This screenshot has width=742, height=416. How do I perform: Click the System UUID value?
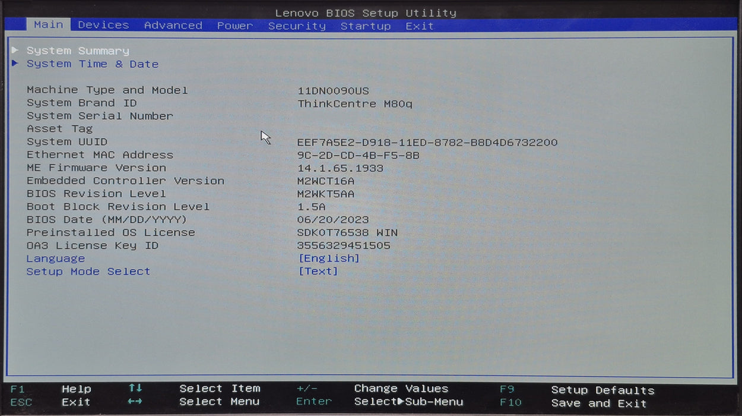click(427, 143)
